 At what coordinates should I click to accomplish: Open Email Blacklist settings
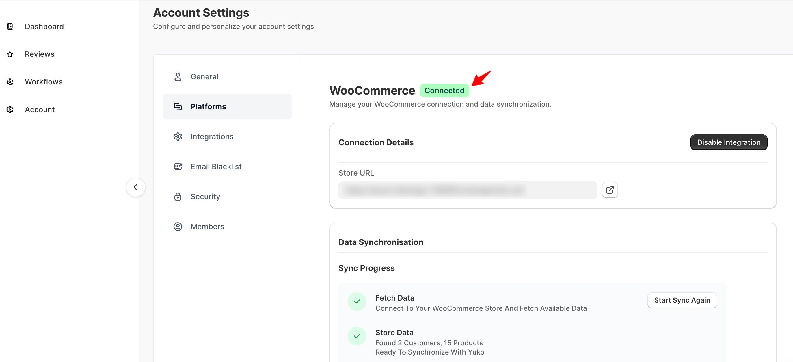227,167
